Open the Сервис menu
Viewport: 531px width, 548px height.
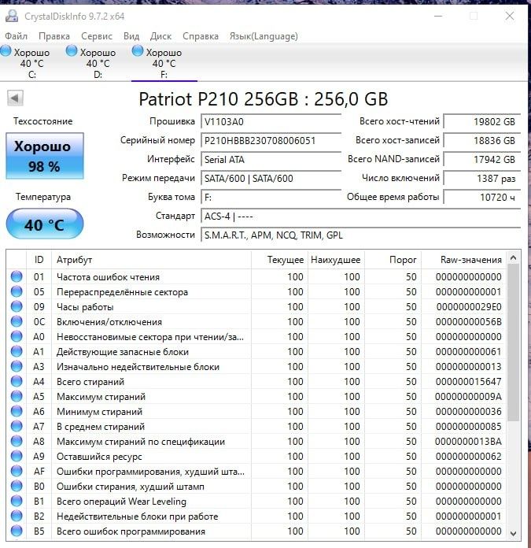coord(97,36)
